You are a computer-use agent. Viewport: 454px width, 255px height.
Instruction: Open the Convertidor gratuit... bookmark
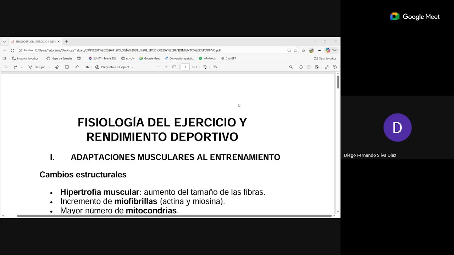point(179,58)
